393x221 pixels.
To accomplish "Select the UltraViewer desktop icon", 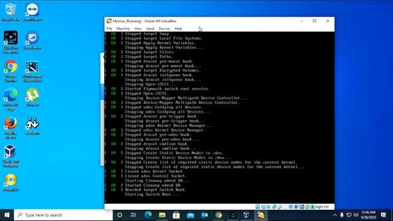I will coord(33,40).
